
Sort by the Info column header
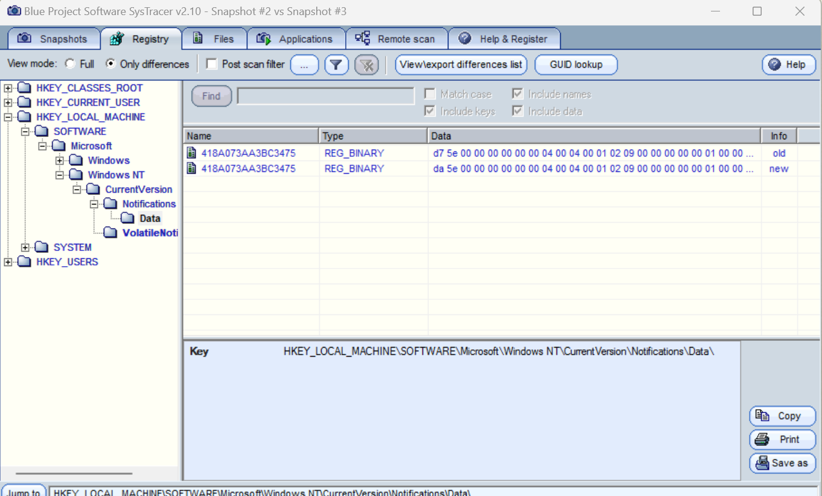coord(779,136)
